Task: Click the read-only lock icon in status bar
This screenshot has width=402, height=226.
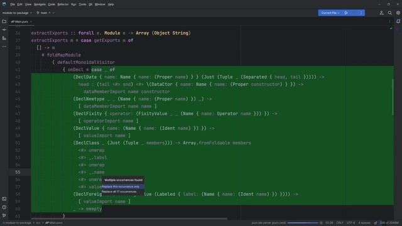Action: pos(376,223)
